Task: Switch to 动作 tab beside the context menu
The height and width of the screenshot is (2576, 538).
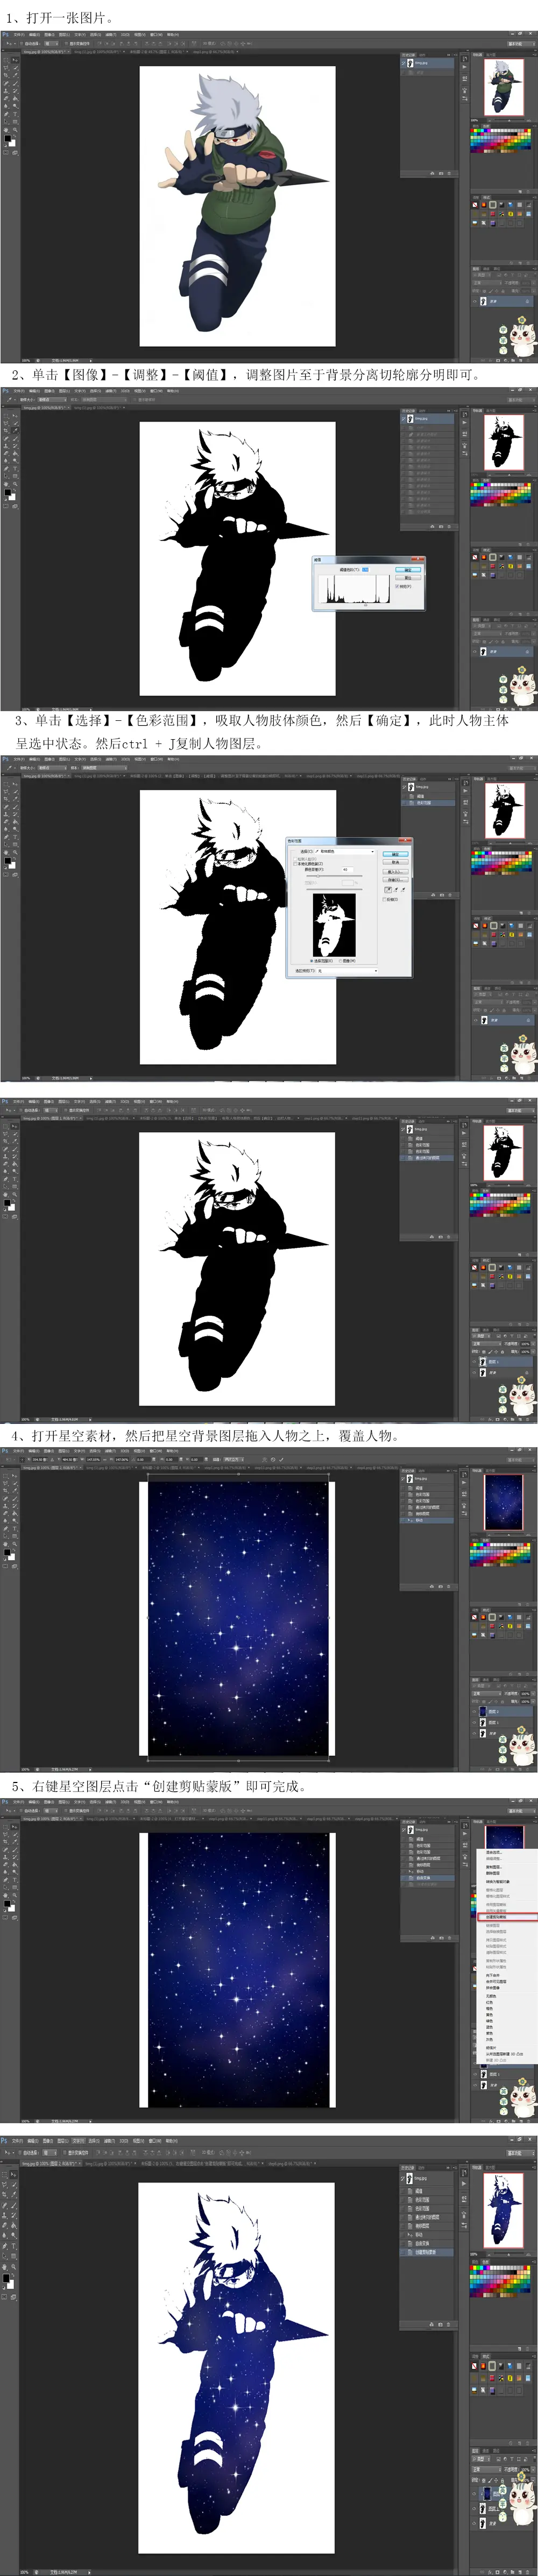Action: coord(422,1822)
